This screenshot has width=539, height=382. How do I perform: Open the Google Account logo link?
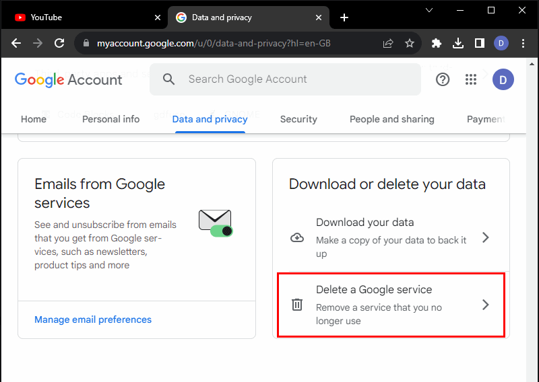pyautogui.click(x=69, y=79)
